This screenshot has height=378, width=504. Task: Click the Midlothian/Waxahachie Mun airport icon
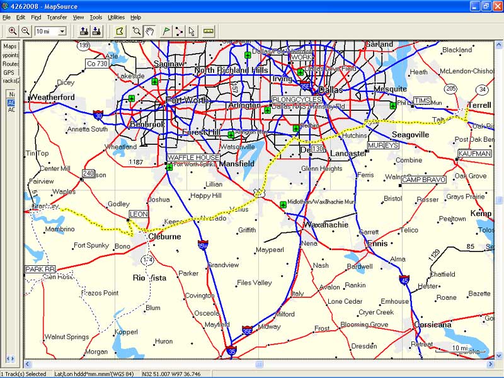[x=283, y=204]
